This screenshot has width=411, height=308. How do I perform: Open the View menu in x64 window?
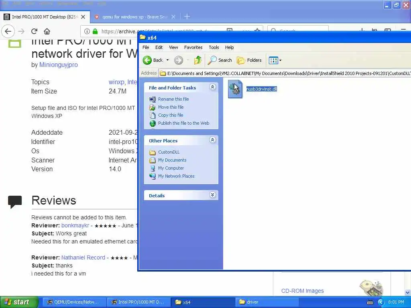(173, 47)
